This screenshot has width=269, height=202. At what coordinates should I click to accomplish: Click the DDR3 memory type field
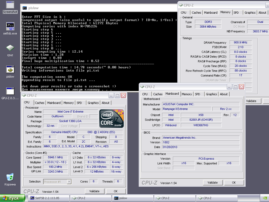tap(208, 22)
